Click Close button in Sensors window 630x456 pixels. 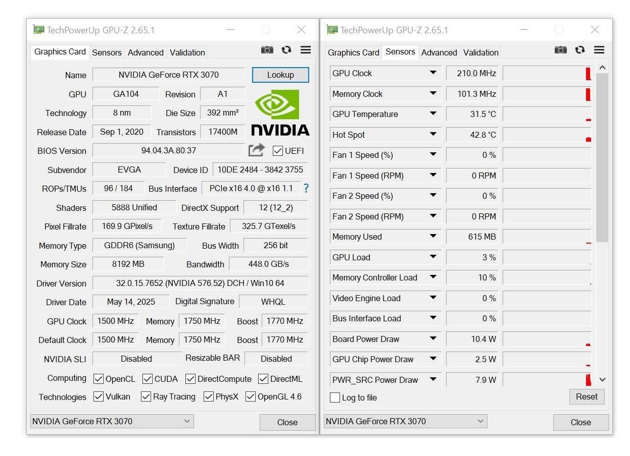point(581,422)
